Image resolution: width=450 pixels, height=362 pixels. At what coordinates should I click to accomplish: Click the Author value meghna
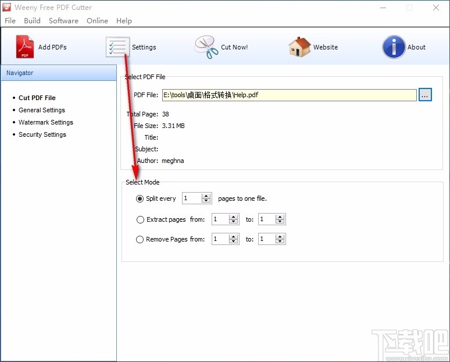pyautogui.click(x=173, y=161)
